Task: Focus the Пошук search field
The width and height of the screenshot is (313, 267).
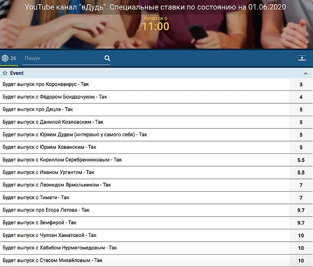Action: (62, 58)
